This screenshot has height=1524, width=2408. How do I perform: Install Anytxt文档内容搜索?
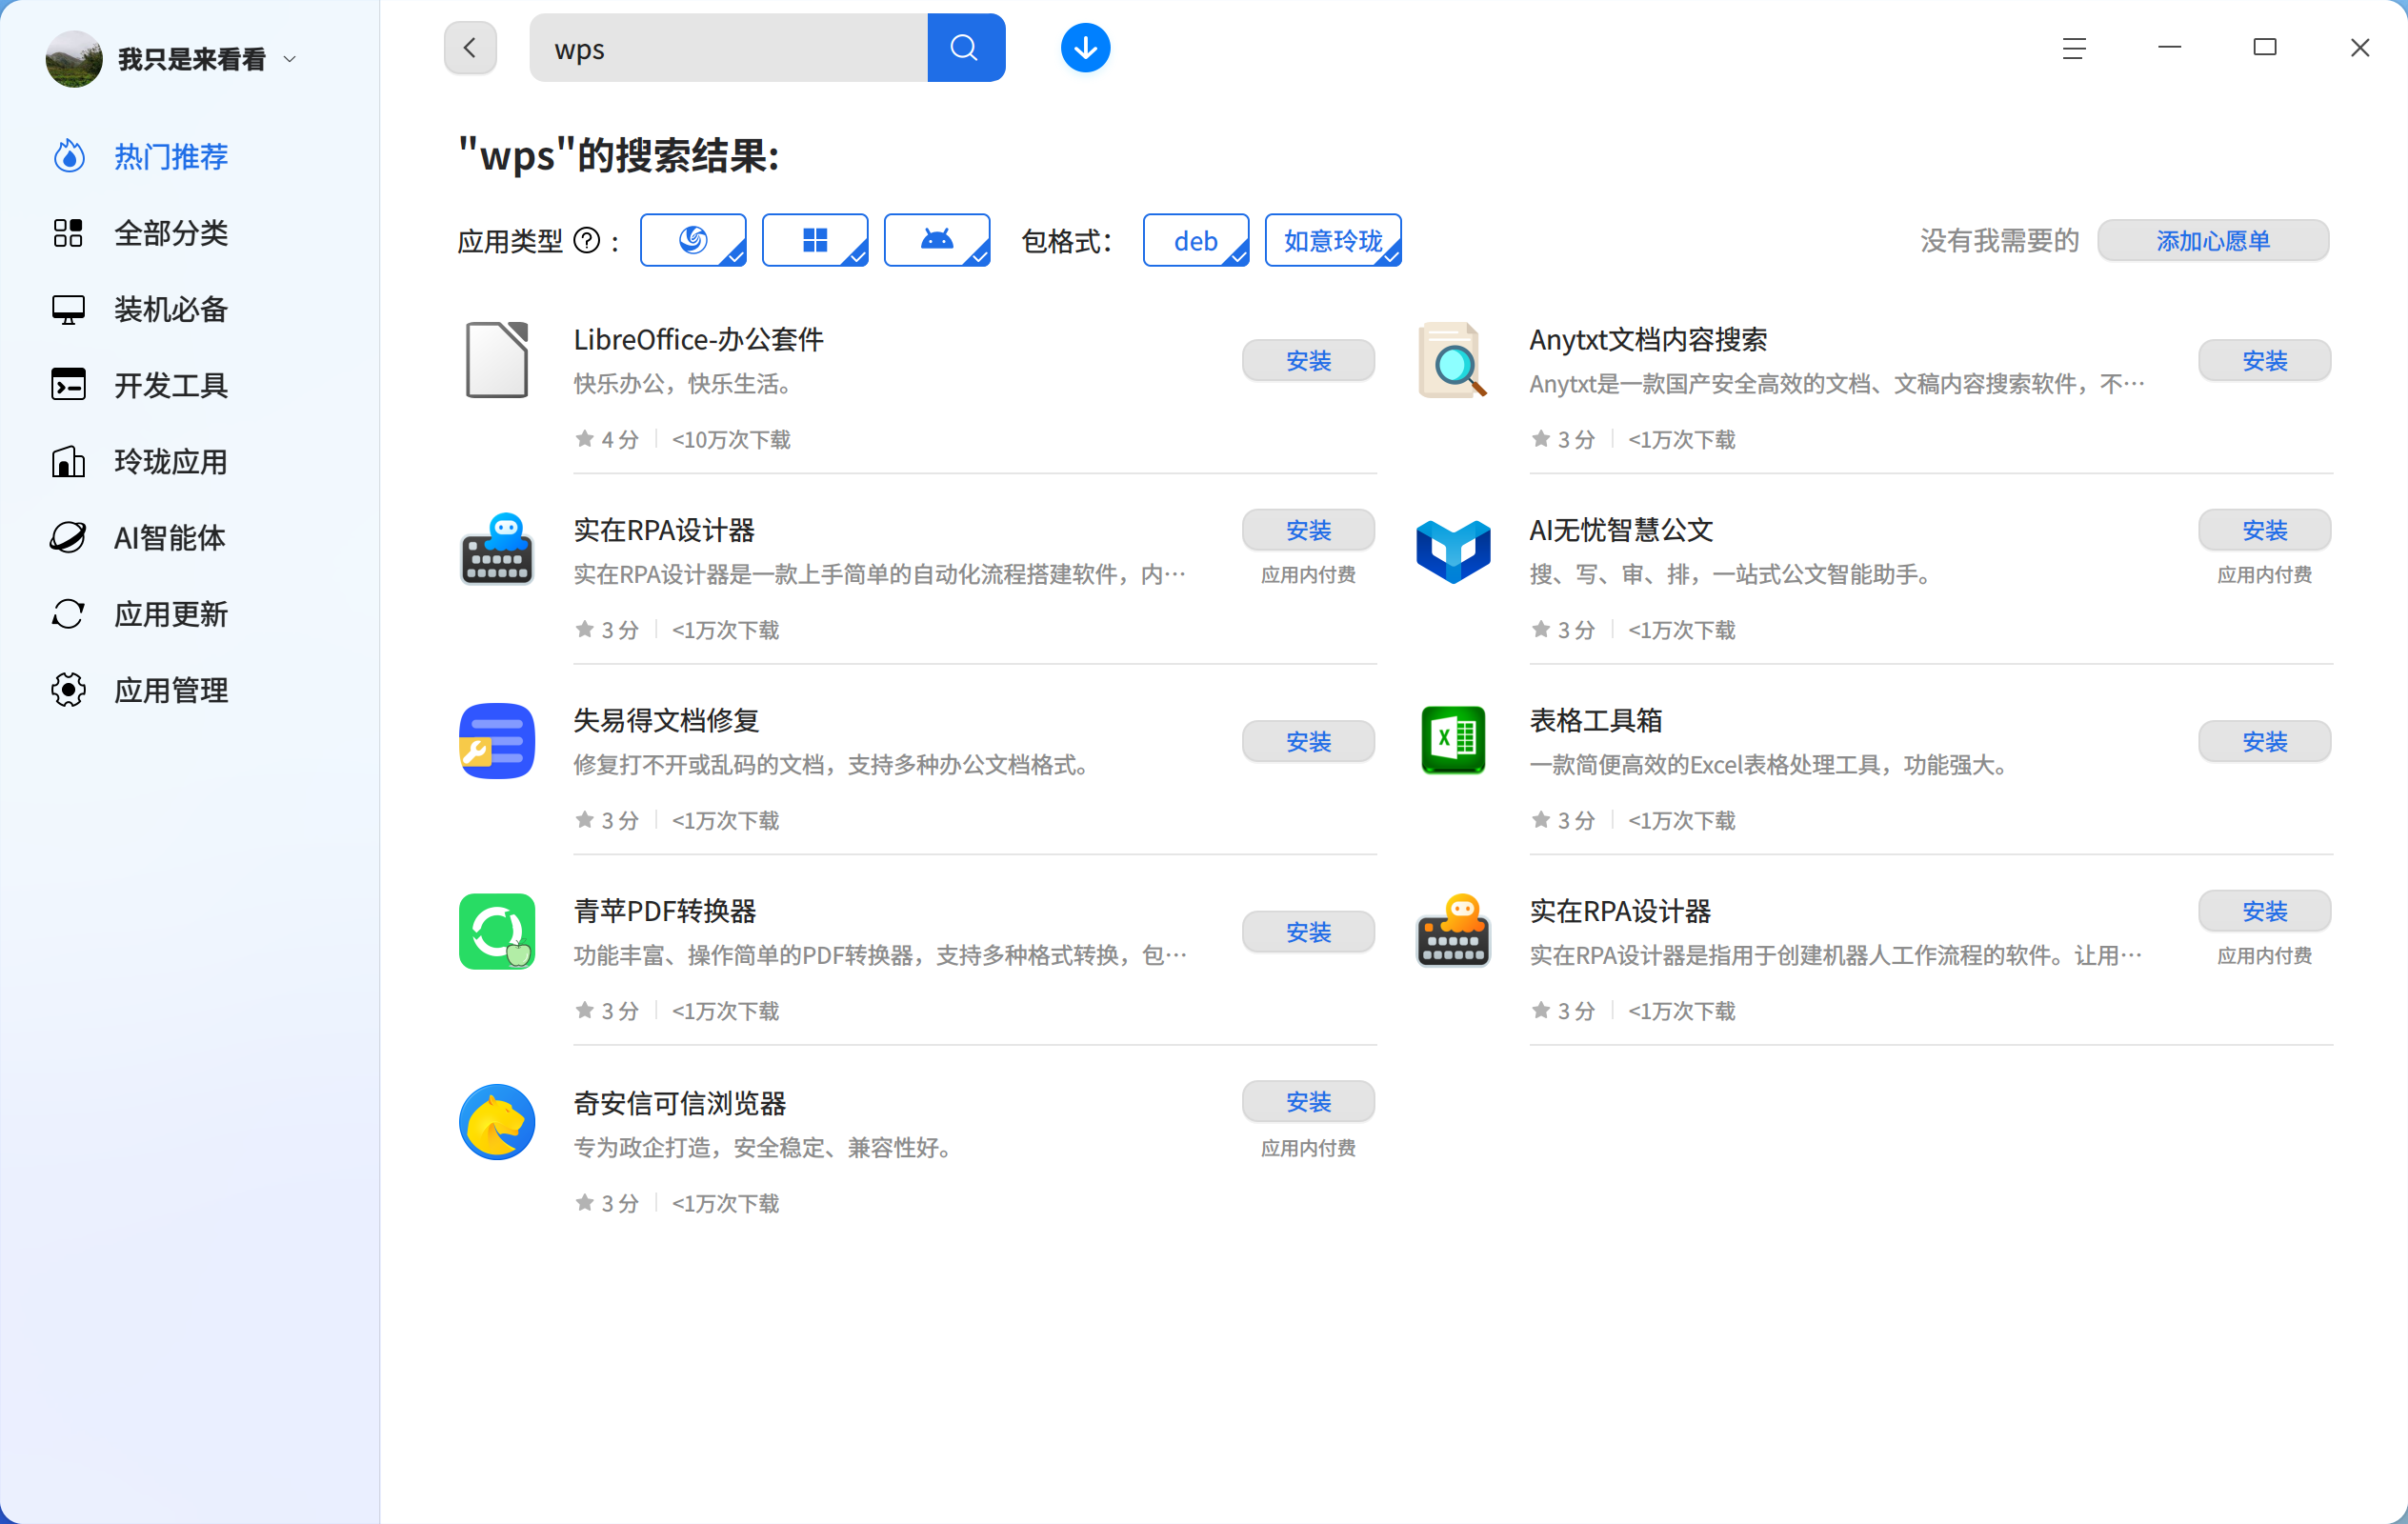tap(2264, 360)
